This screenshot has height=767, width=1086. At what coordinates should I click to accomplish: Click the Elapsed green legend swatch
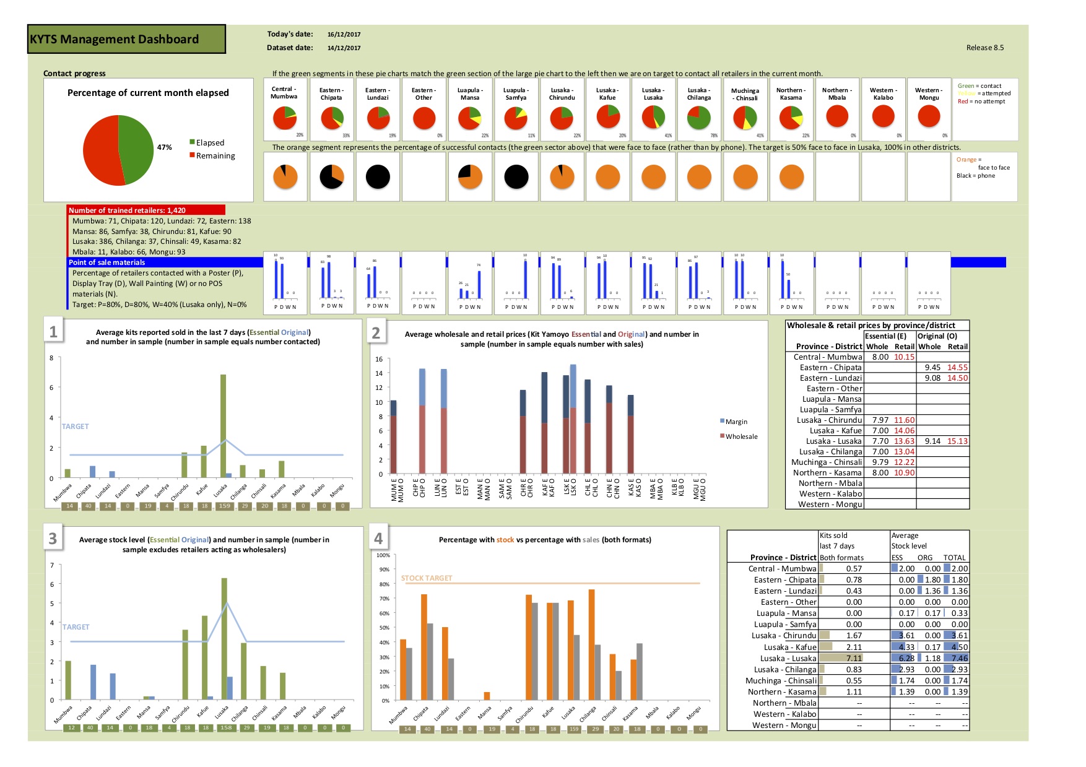coord(192,142)
